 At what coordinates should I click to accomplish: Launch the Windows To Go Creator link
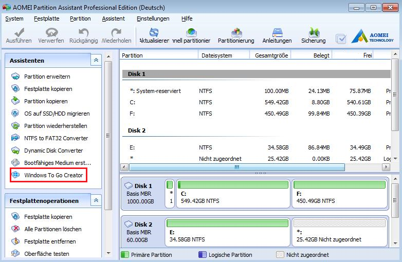point(53,175)
